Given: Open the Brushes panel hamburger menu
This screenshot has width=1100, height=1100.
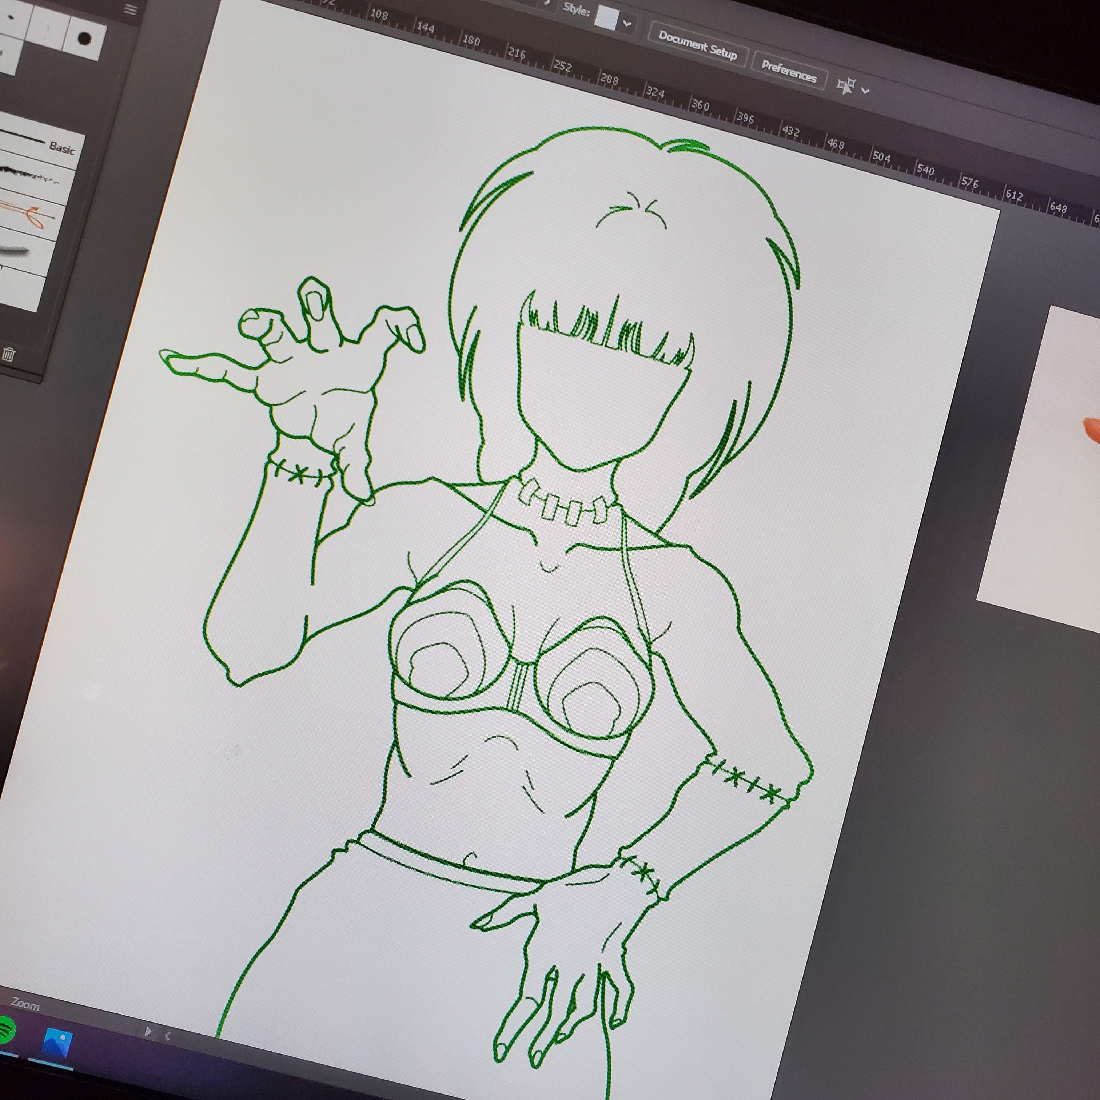Looking at the screenshot, I should 130,9.
